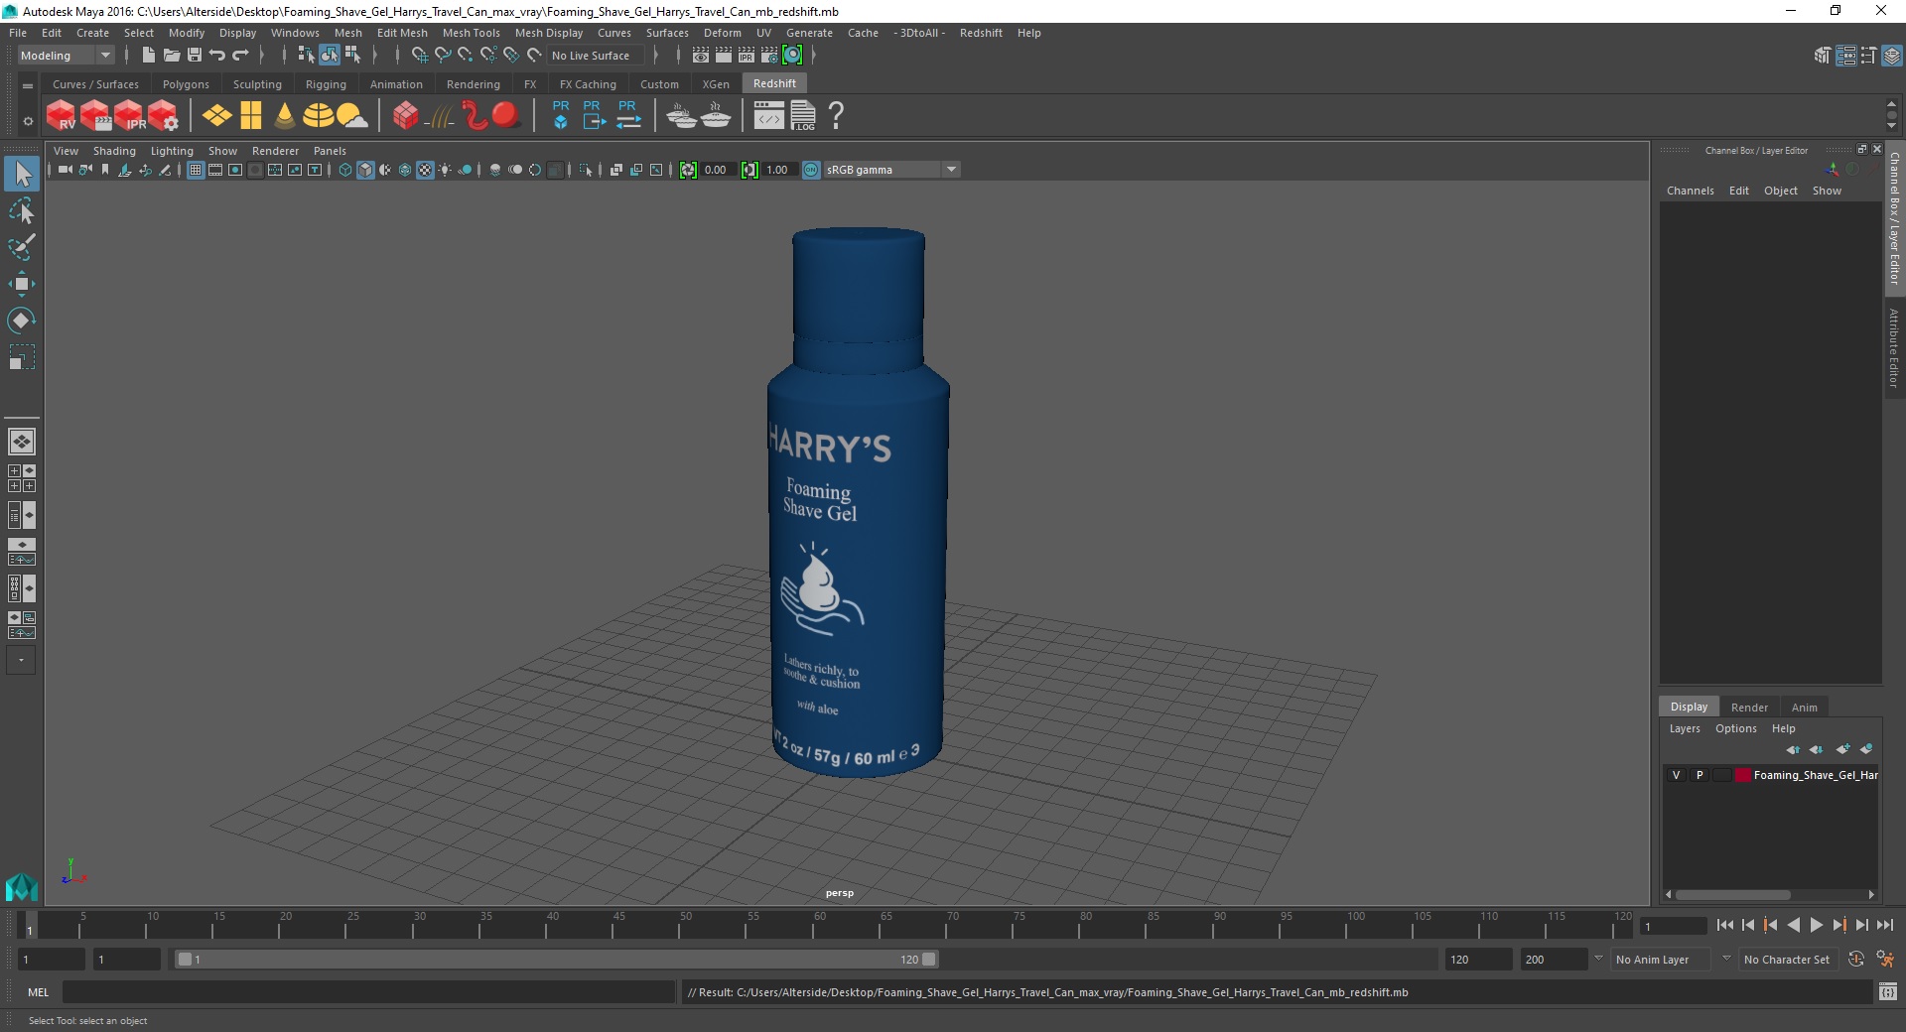Open Channels menu in Channel Box
The width and height of the screenshot is (1906, 1032).
click(1690, 191)
